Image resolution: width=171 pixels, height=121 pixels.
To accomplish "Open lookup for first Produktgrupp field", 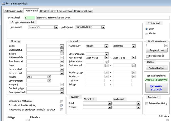I will pos(107,72).
